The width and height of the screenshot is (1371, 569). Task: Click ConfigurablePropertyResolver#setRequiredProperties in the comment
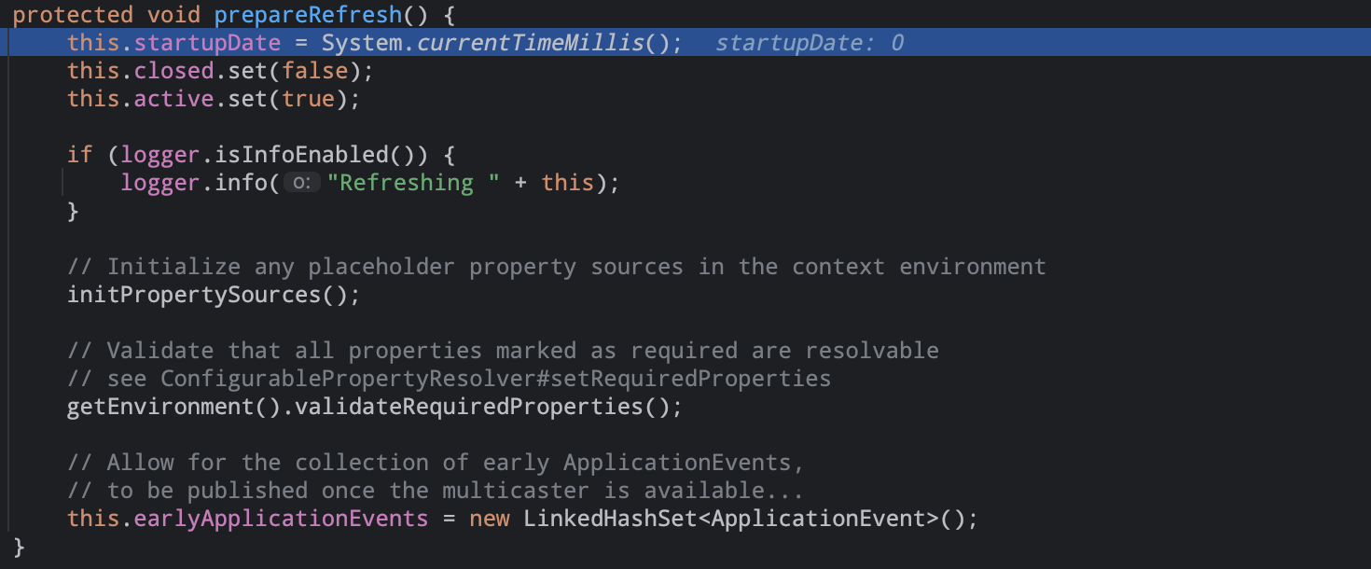(x=495, y=379)
